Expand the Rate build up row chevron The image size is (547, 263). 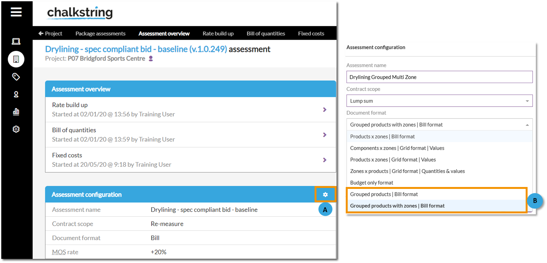[x=325, y=109]
